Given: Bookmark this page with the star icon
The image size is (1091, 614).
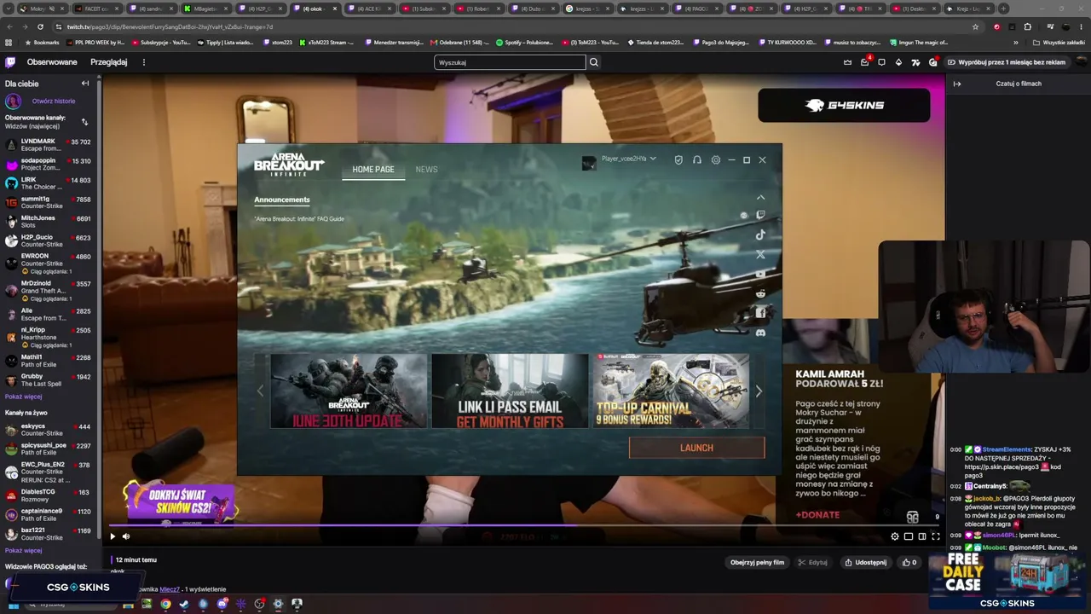Looking at the screenshot, I should pyautogui.click(x=975, y=26).
